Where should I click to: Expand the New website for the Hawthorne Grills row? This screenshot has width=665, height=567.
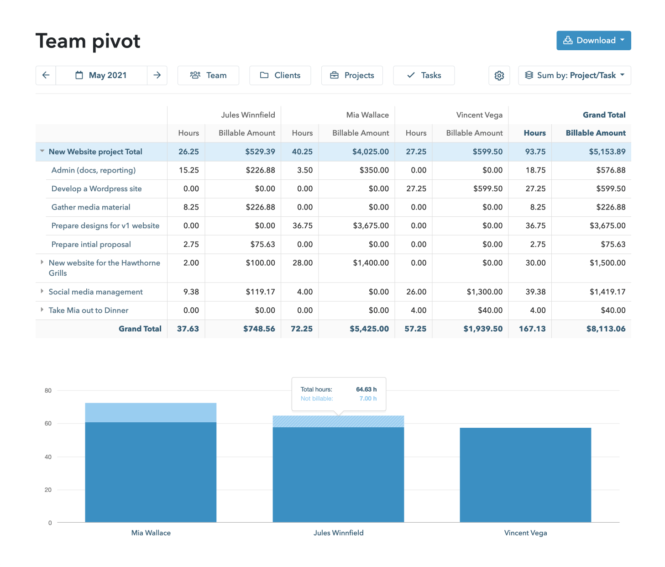[x=42, y=262]
